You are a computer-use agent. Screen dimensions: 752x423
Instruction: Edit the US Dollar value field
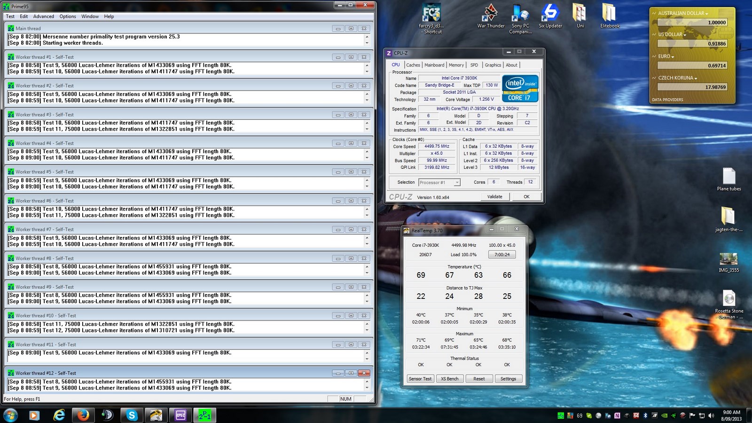click(692, 44)
